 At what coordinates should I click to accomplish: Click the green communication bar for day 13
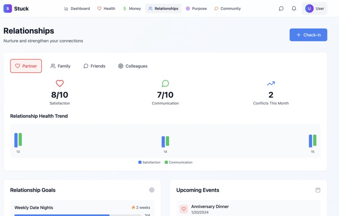(x=20, y=140)
